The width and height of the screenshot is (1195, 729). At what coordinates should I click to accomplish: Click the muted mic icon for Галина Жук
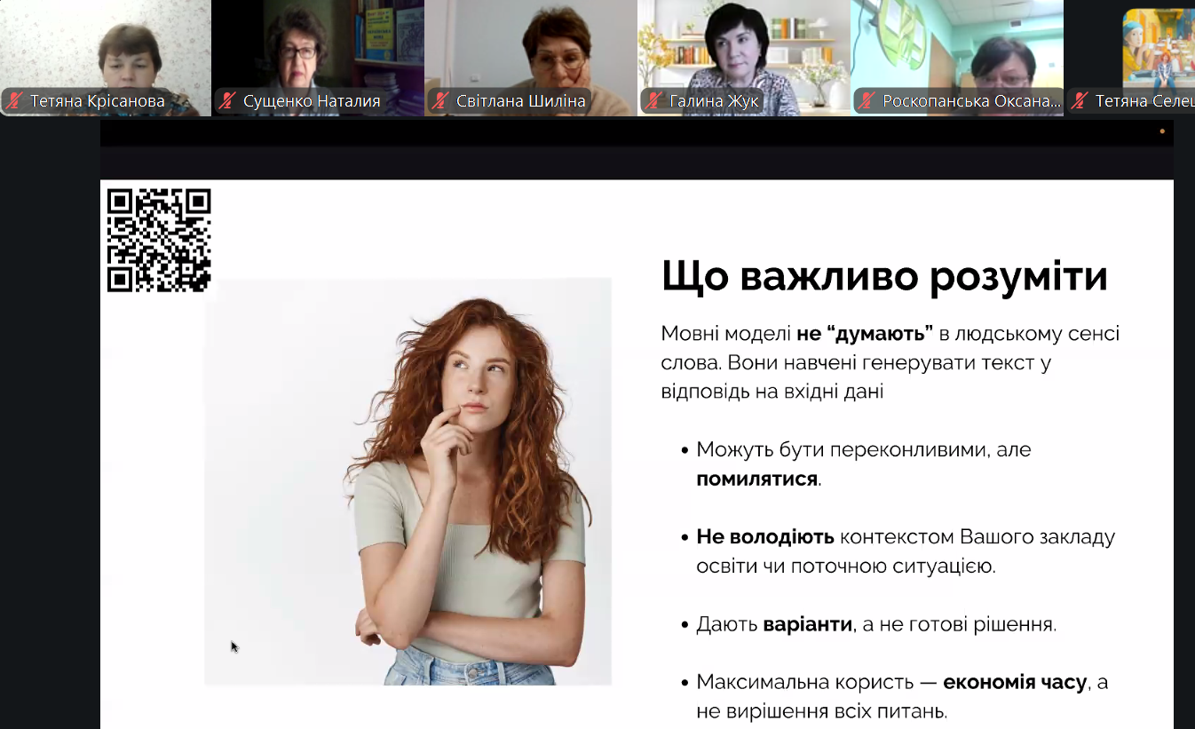653,101
